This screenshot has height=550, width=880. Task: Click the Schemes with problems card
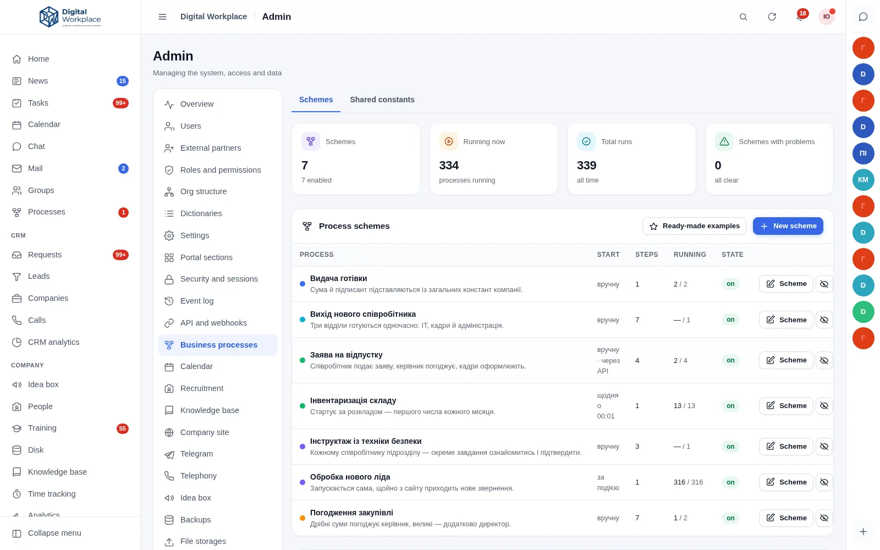tap(769, 159)
